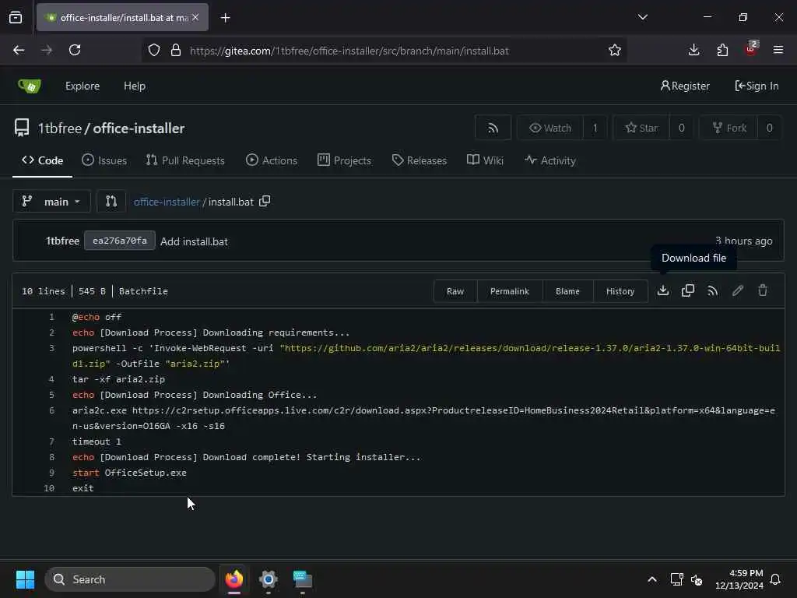
Task: Open the file History button
Action: tap(620, 291)
